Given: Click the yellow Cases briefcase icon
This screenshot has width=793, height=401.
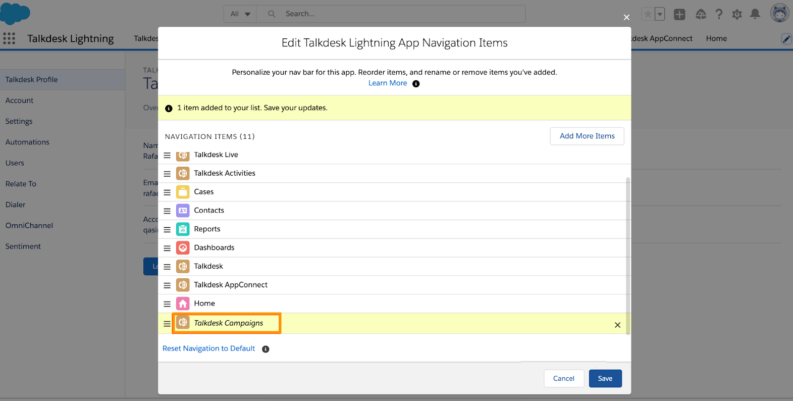Looking at the screenshot, I should [x=183, y=192].
